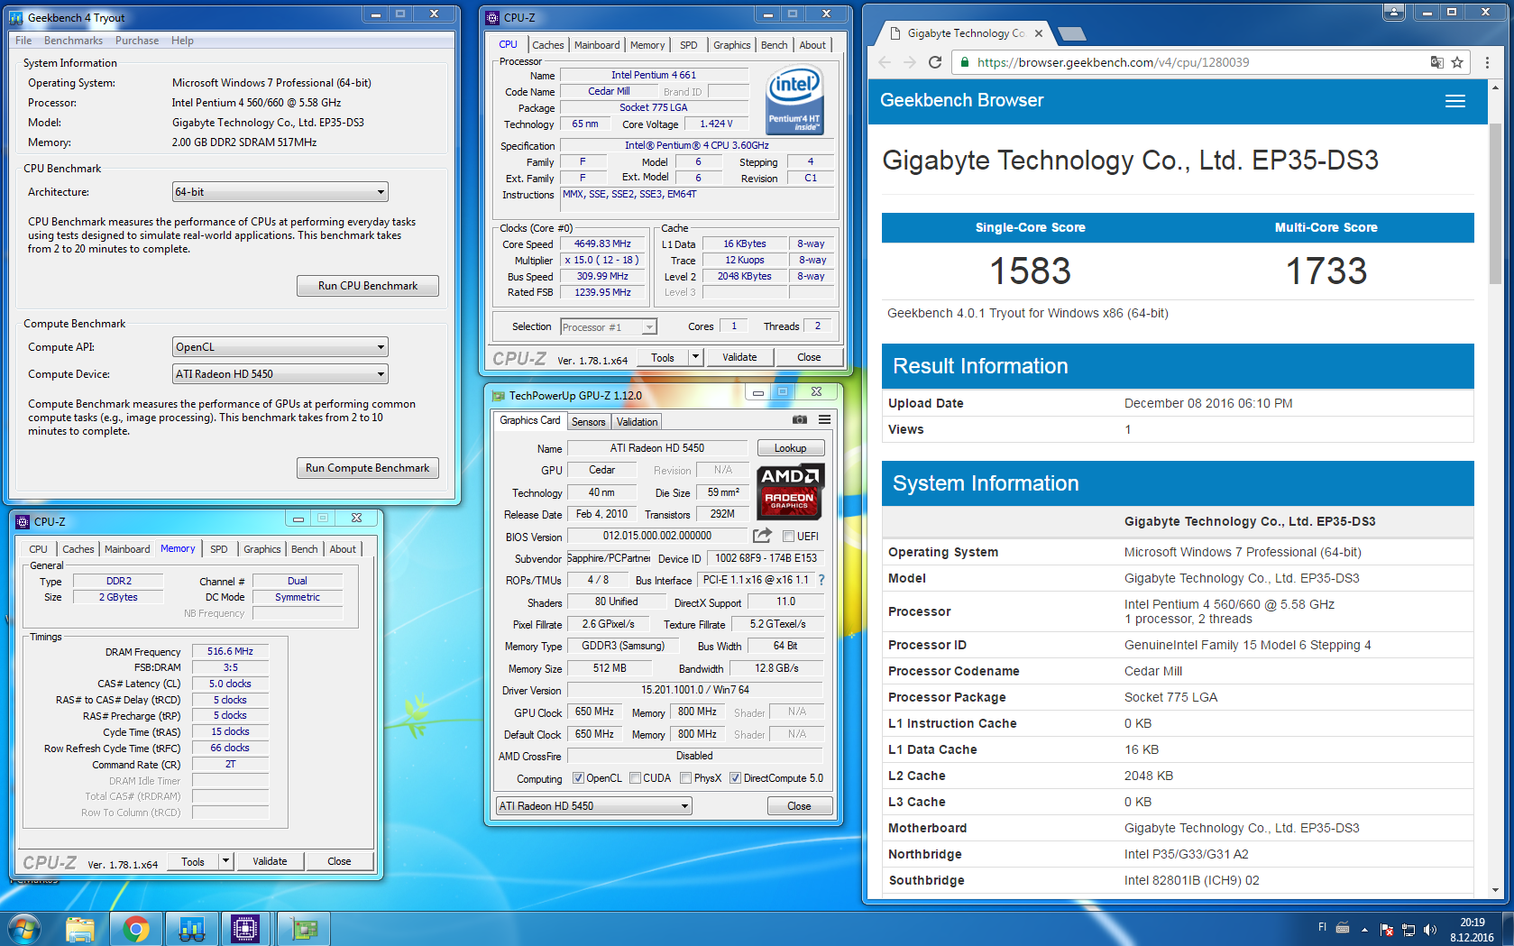The height and width of the screenshot is (946, 1514).
Task: Switch to the Caches tab in top CPU-Z
Action: [x=547, y=45]
